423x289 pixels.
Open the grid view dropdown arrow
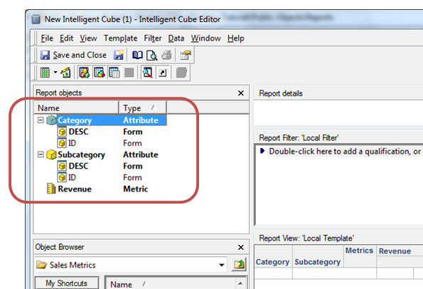point(55,73)
